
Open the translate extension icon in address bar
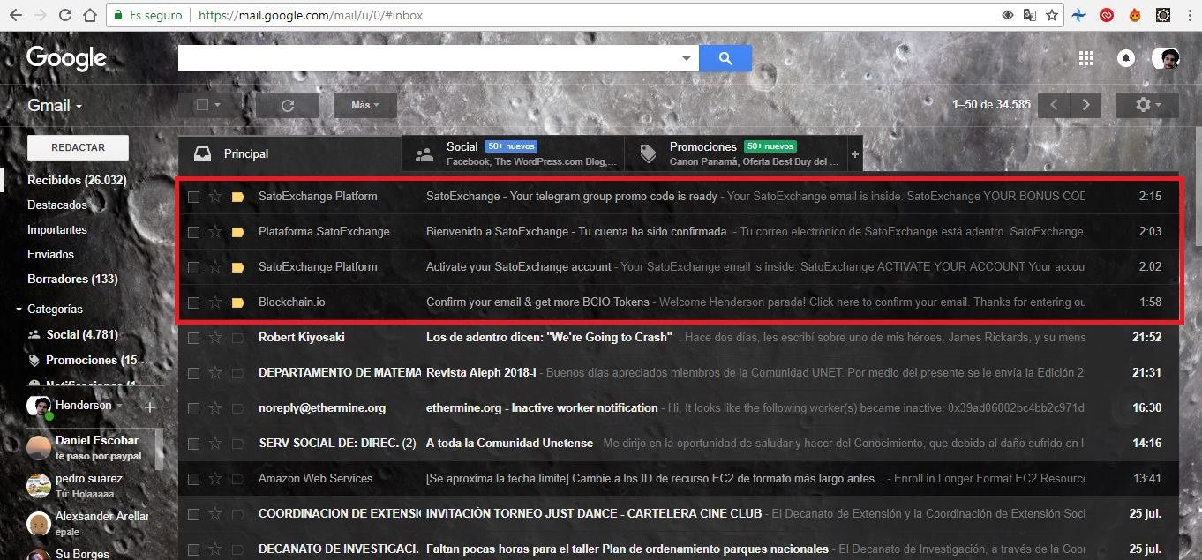[1030, 15]
